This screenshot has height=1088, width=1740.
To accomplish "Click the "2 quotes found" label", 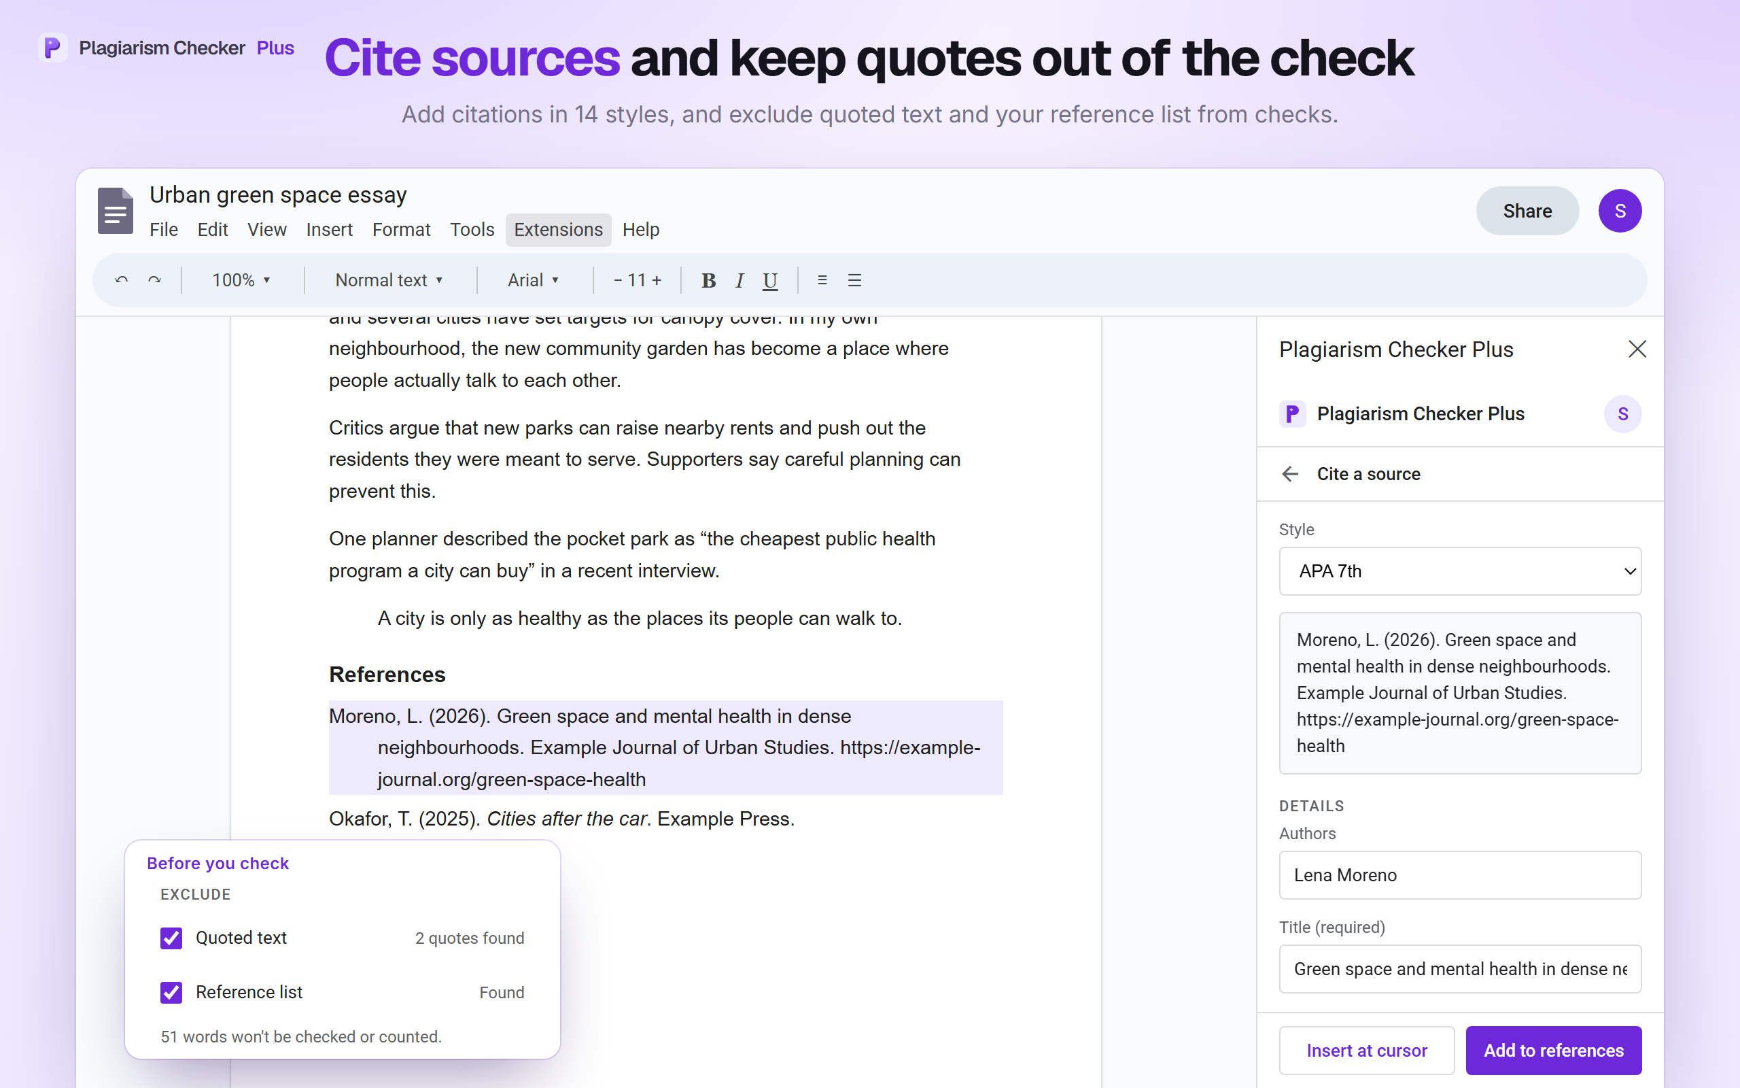I will click(470, 938).
